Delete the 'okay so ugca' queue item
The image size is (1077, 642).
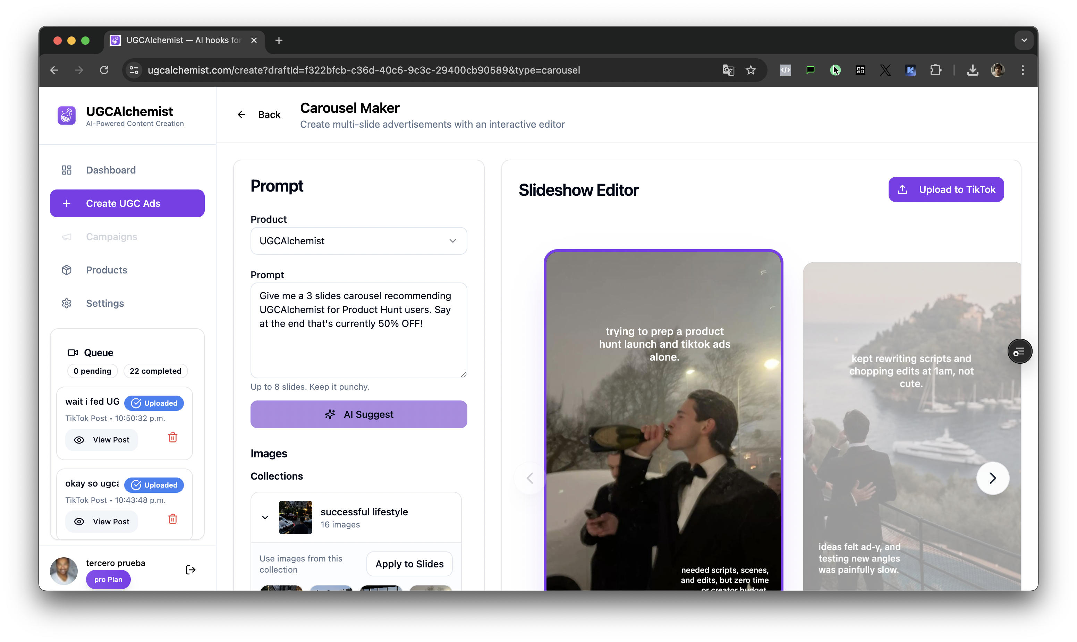172,519
